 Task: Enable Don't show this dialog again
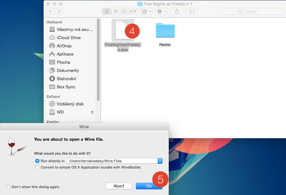[x=8, y=187]
